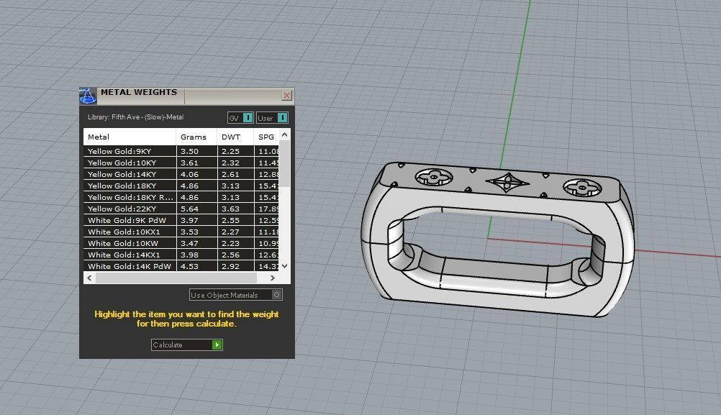This screenshot has height=415, width=721.
Task: Select the Yellow Gold:10KY row
Action: pyautogui.click(x=181, y=163)
